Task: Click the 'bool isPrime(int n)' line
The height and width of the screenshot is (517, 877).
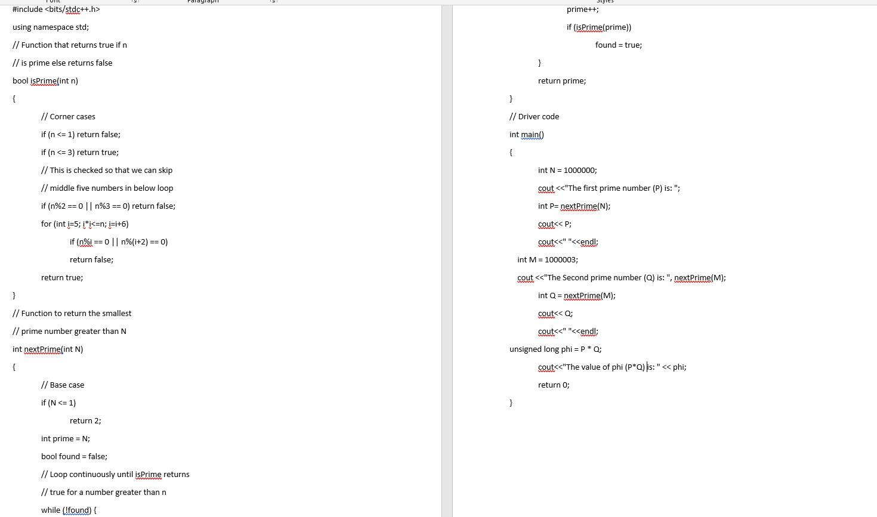Action: coord(45,81)
